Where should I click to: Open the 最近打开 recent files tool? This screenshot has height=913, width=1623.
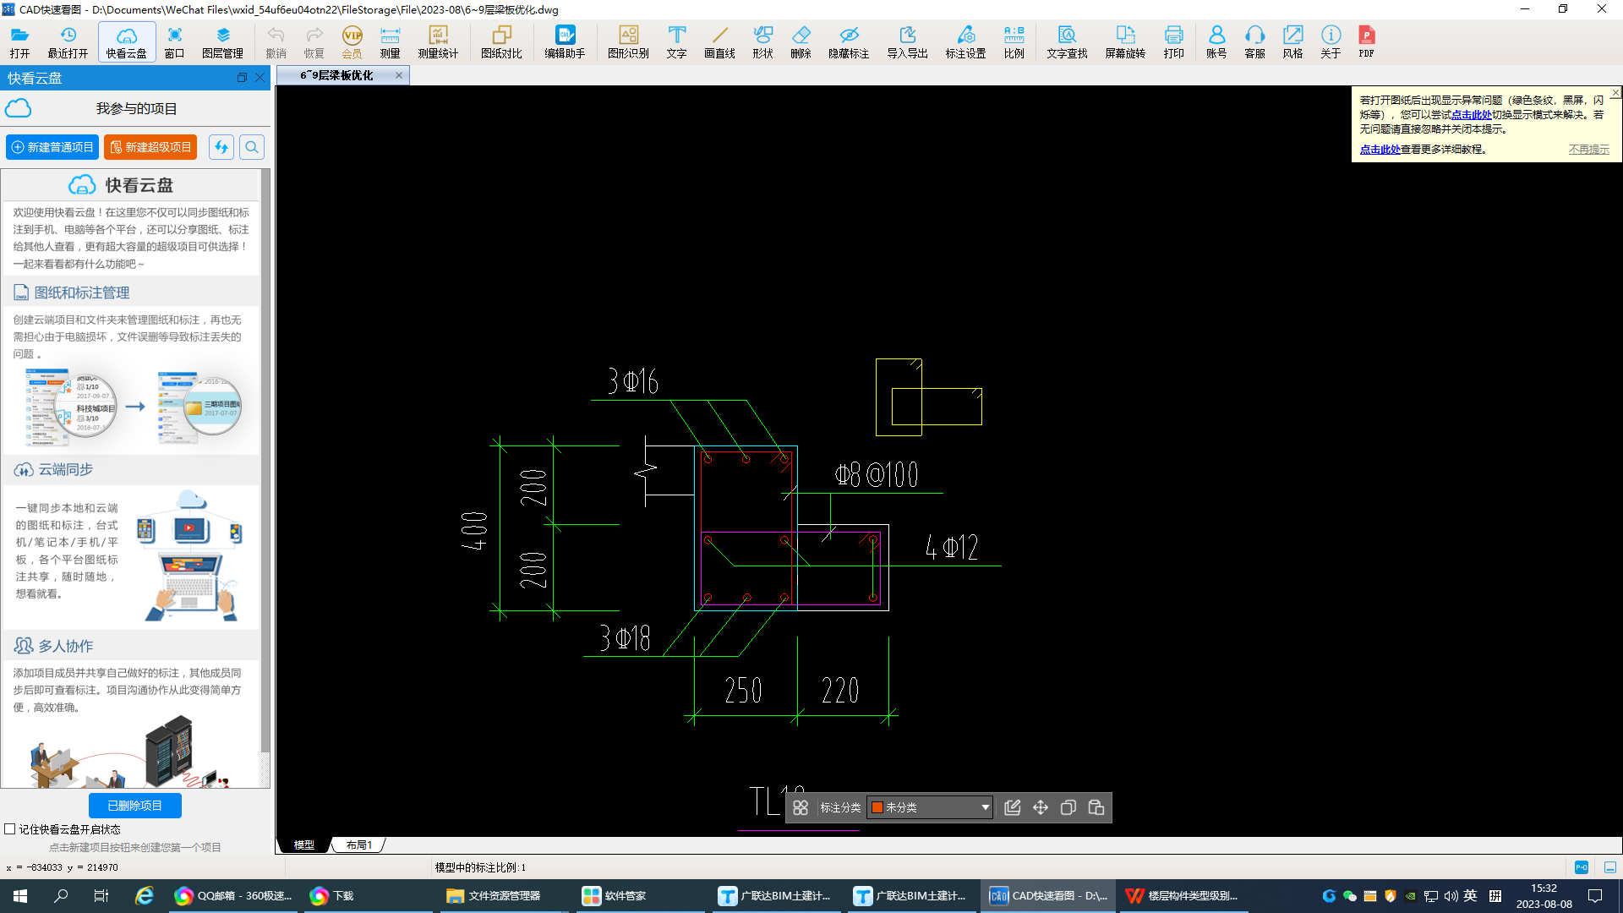(x=68, y=41)
